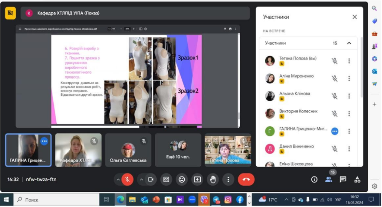
Task: Open options for Тетяна Попова (вы)
Action: [x=349, y=61]
